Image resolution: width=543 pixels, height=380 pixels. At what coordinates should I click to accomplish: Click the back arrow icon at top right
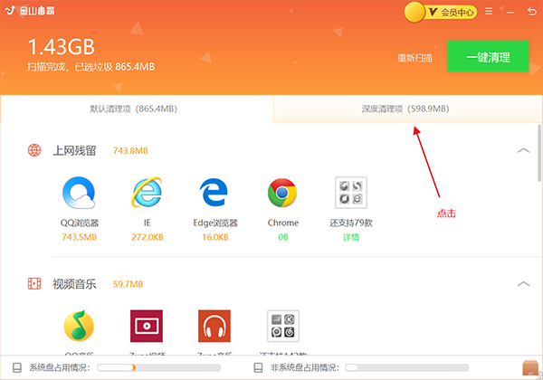point(531,12)
